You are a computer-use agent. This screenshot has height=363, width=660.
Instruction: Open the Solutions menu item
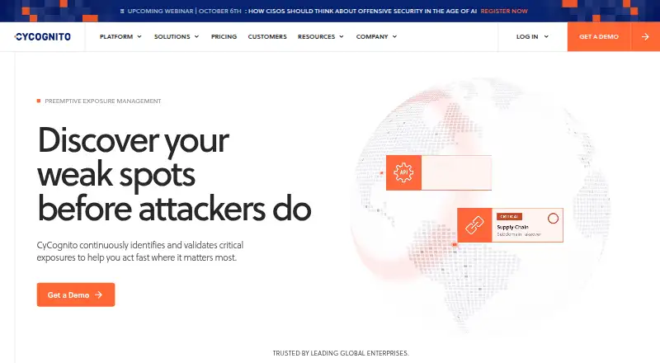pyautogui.click(x=172, y=36)
